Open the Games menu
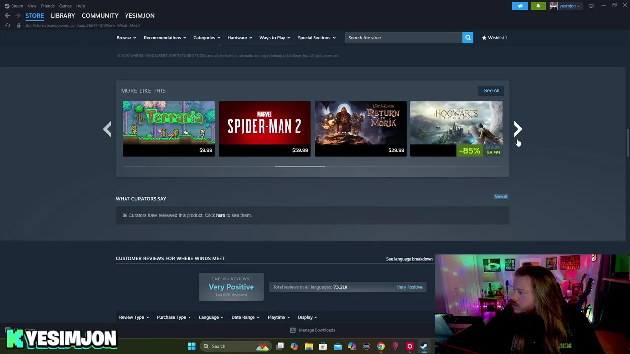 coord(65,6)
